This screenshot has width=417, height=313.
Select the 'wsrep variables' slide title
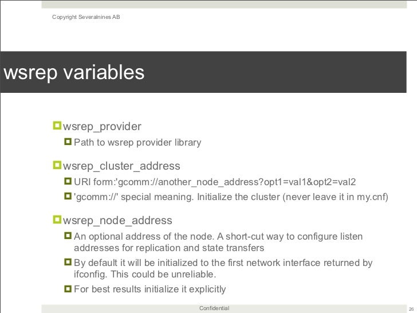point(73,73)
